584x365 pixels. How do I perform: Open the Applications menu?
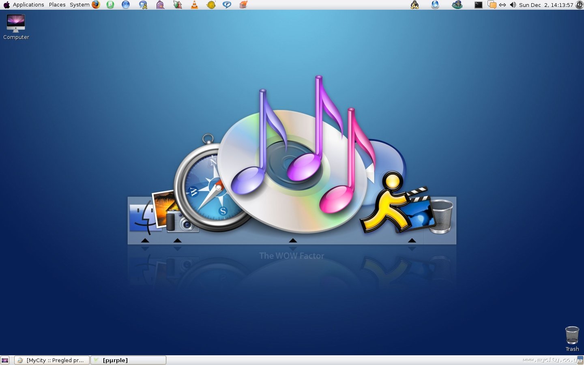tap(28, 5)
